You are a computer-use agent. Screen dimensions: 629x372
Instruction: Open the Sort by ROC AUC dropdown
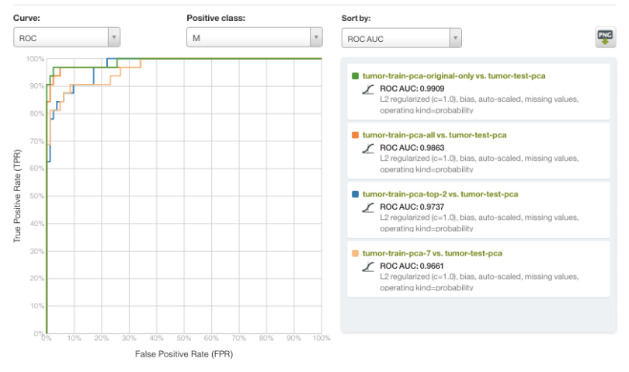[401, 37]
